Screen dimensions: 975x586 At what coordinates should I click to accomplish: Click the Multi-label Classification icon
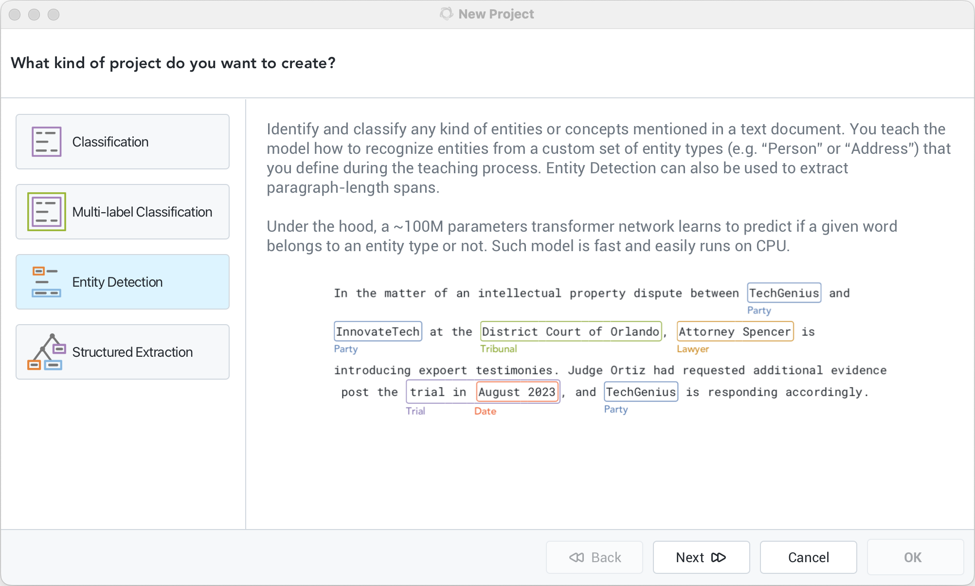(47, 212)
